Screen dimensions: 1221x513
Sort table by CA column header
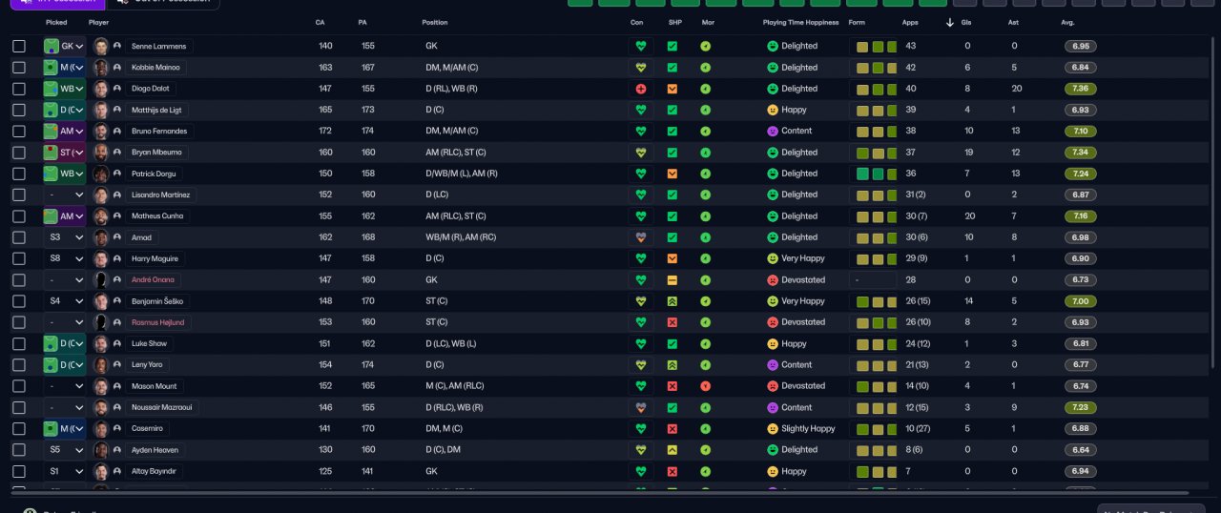pyautogui.click(x=320, y=22)
